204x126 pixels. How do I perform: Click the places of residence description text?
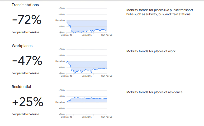[x=155, y=92]
